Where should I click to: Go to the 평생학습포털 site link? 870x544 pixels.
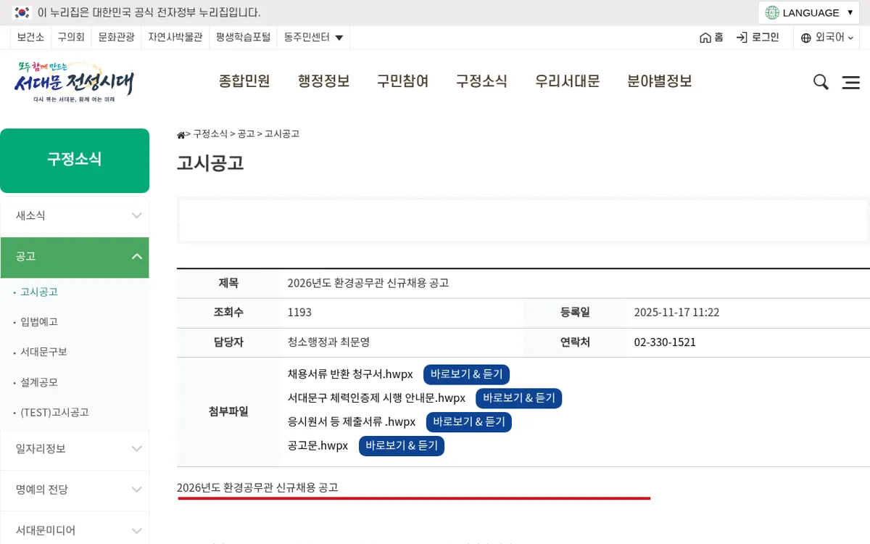point(243,37)
